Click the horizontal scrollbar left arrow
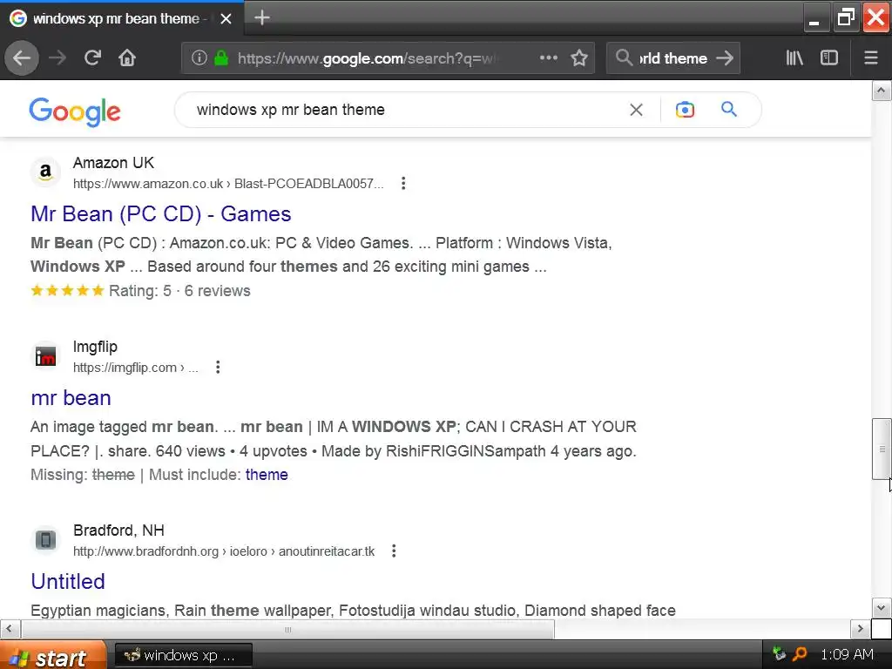 [x=10, y=629]
